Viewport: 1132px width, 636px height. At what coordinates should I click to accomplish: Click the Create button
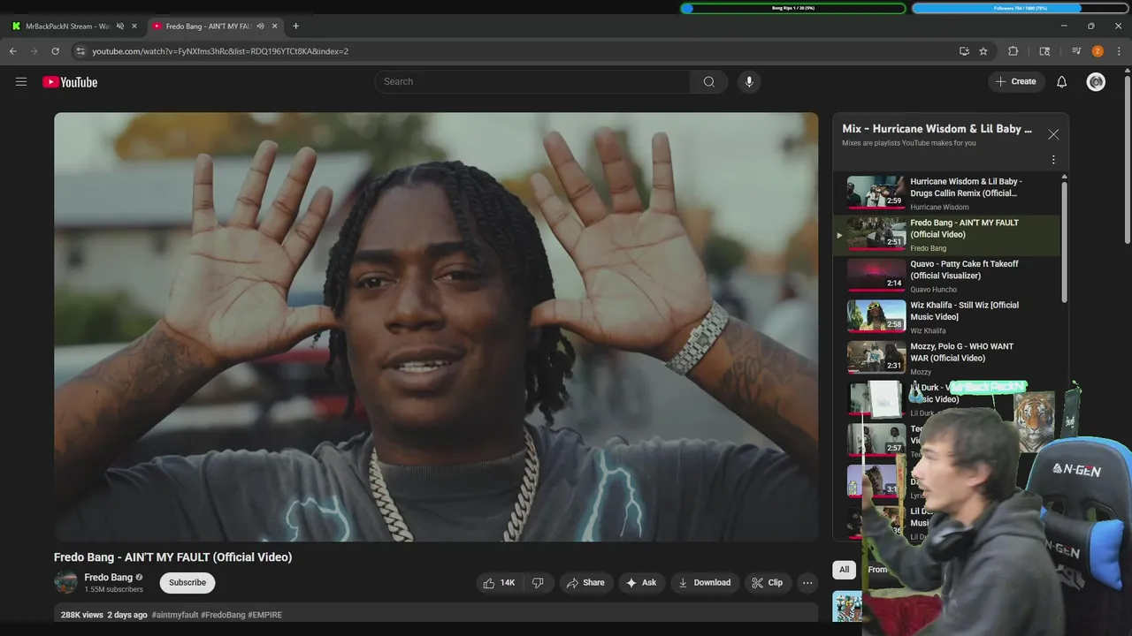tap(1015, 82)
